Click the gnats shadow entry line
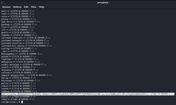Screen dimensions: 176x105 click(x=19, y=33)
